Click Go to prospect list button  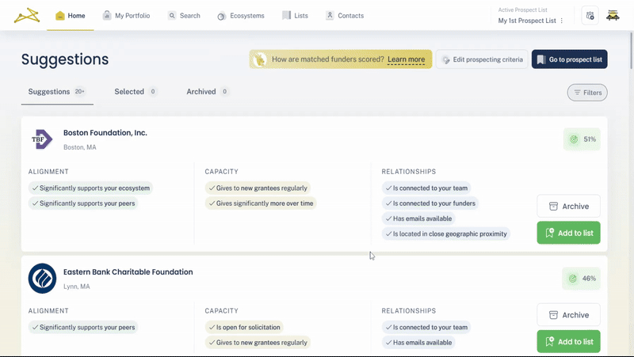569,59
